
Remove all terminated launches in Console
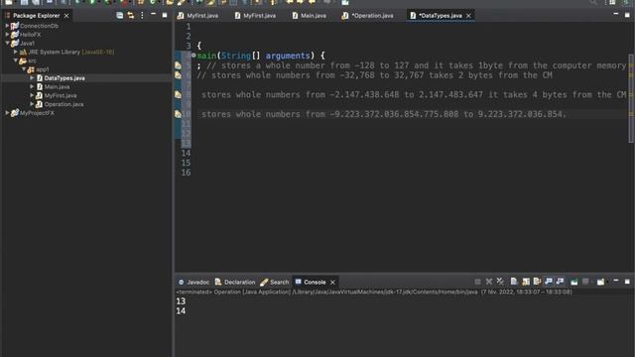500,282
